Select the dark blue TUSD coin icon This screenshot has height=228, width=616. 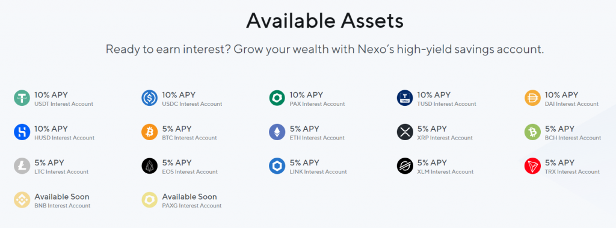point(405,98)
